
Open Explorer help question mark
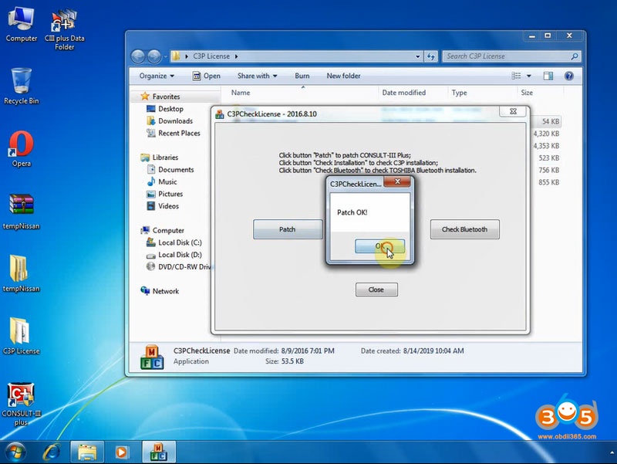(x=568, y=76)
